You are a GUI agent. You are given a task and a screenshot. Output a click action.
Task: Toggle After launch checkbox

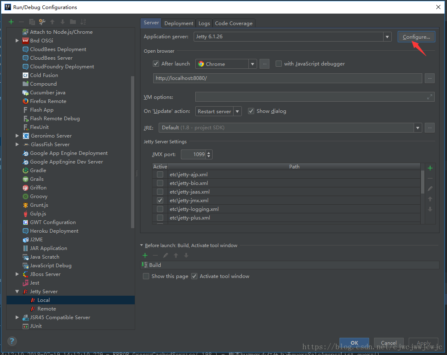(156, 64)
